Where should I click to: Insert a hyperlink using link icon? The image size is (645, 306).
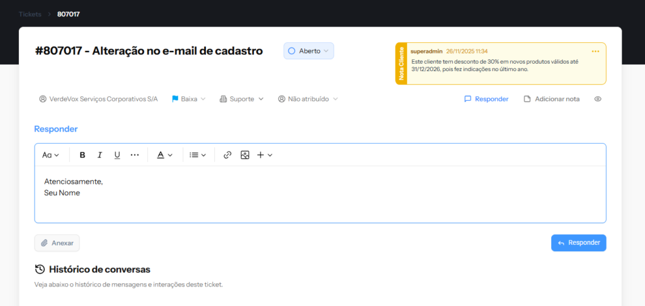pyautogui.click(x=227, y=155)
